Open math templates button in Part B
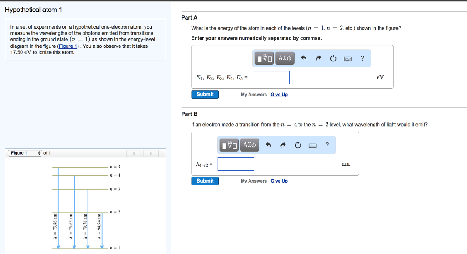The height and width of the screenshot is (254, 467). click(229, 145)
